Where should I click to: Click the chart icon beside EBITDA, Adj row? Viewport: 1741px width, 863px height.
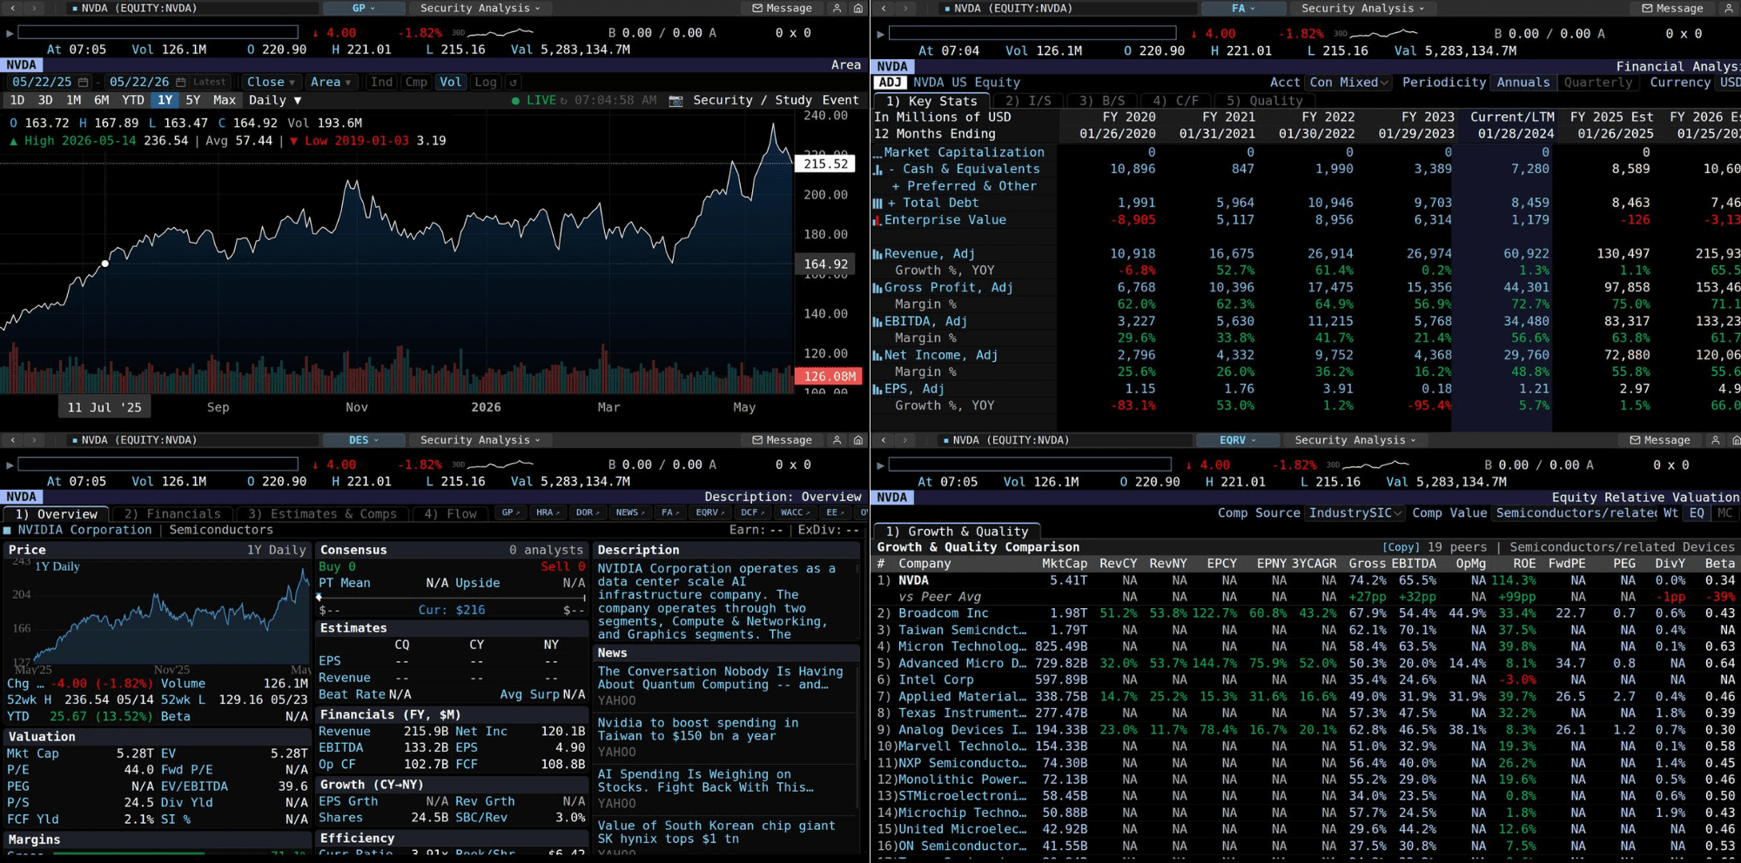[877, 322]
